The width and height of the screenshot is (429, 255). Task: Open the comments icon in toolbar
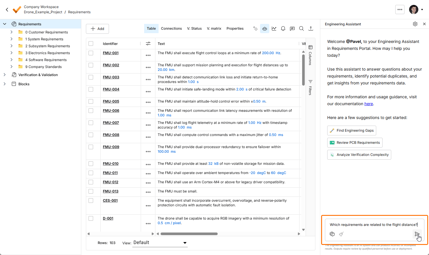point(292,29)
